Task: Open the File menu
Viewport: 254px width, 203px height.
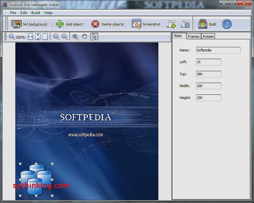Action: pos(13,12)
